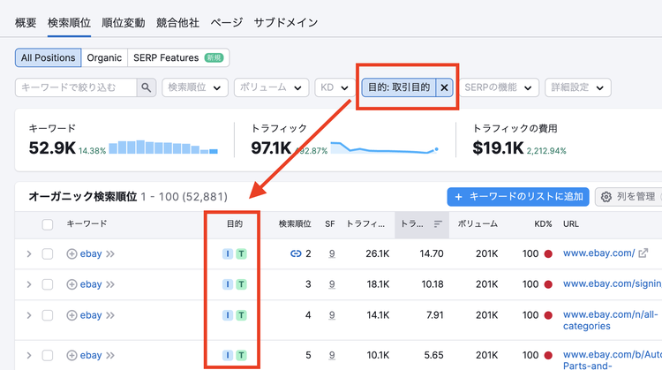The width and height of the screenshot is (662, 370).
Task: Open the サブドメイン tab
Action: tap(286, 23)
